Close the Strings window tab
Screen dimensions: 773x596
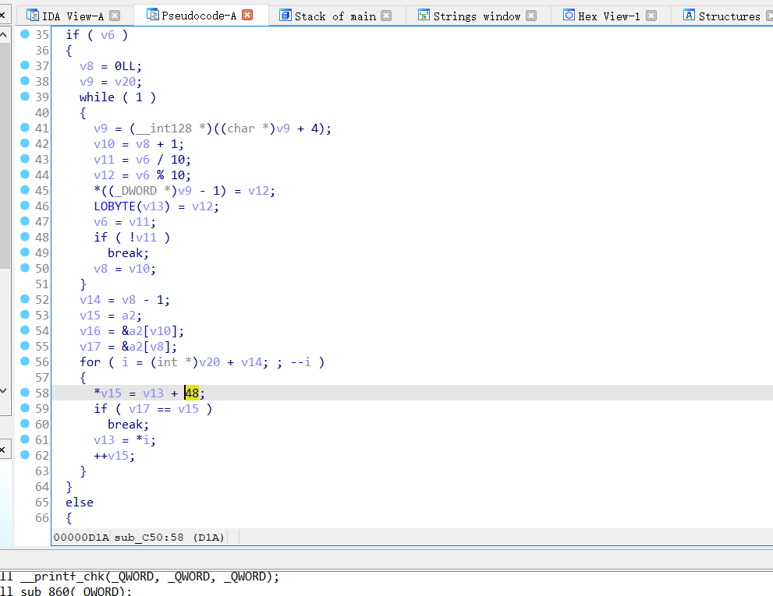531,16
